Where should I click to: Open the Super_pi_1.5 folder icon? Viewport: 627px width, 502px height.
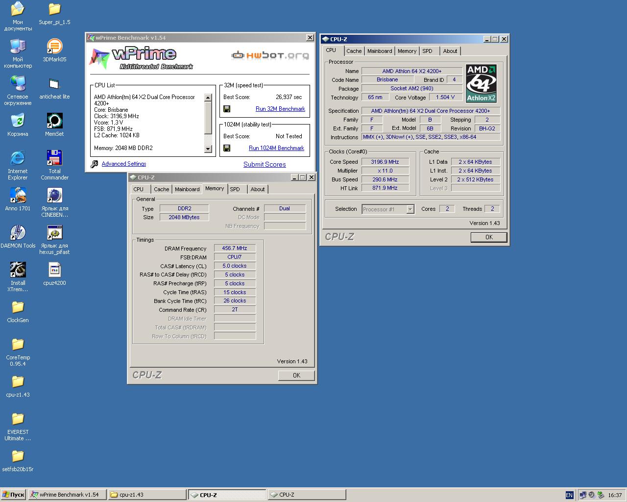54,13
